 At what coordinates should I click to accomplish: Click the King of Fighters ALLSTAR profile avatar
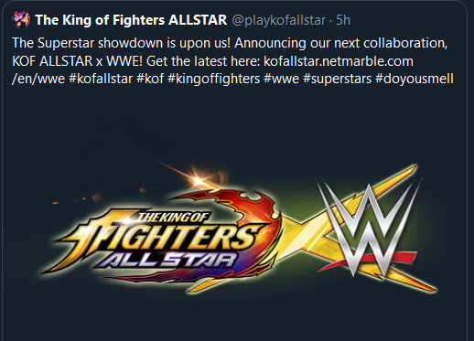pos(21,19)
